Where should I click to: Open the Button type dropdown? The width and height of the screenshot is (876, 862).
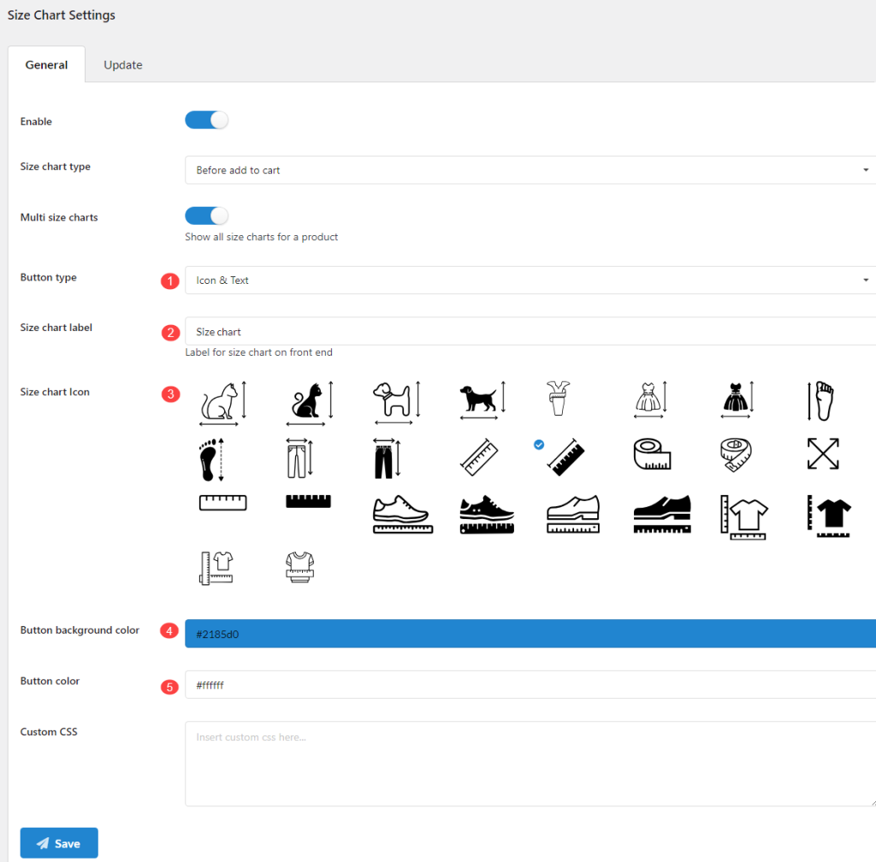click(x=530, y=280)
